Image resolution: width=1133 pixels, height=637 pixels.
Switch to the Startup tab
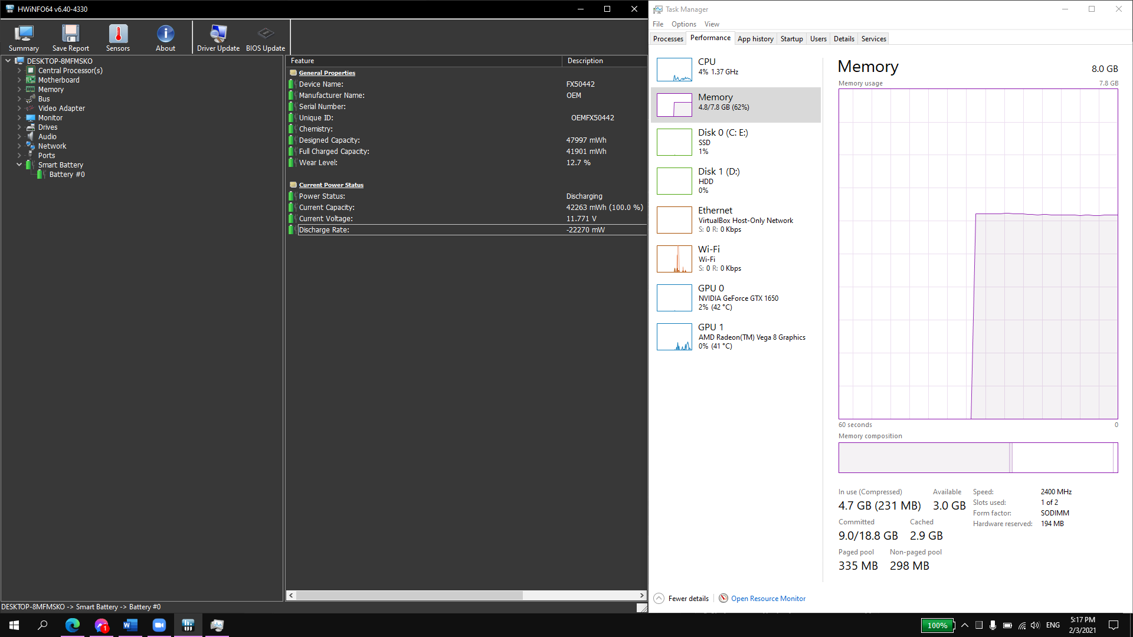tap(791, 39)
